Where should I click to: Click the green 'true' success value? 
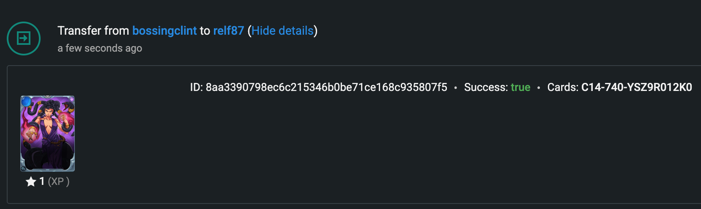pyautogui.click(x=520, y=88)
